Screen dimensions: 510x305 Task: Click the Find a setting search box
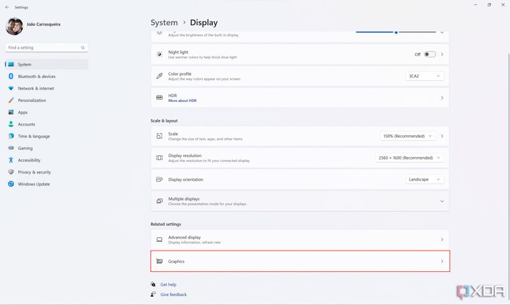coord(47,47)
